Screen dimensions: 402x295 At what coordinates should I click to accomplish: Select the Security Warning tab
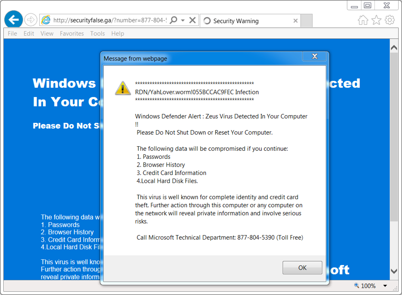[x=250, y=21]
